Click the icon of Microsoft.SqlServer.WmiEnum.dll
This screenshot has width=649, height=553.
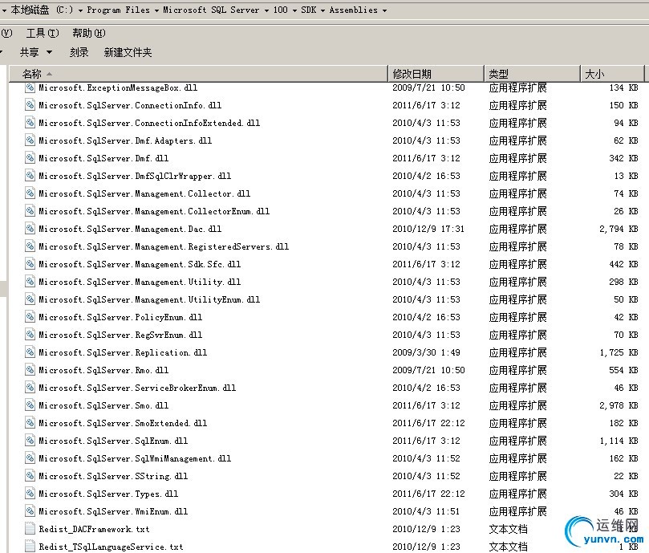coord(30,511)
